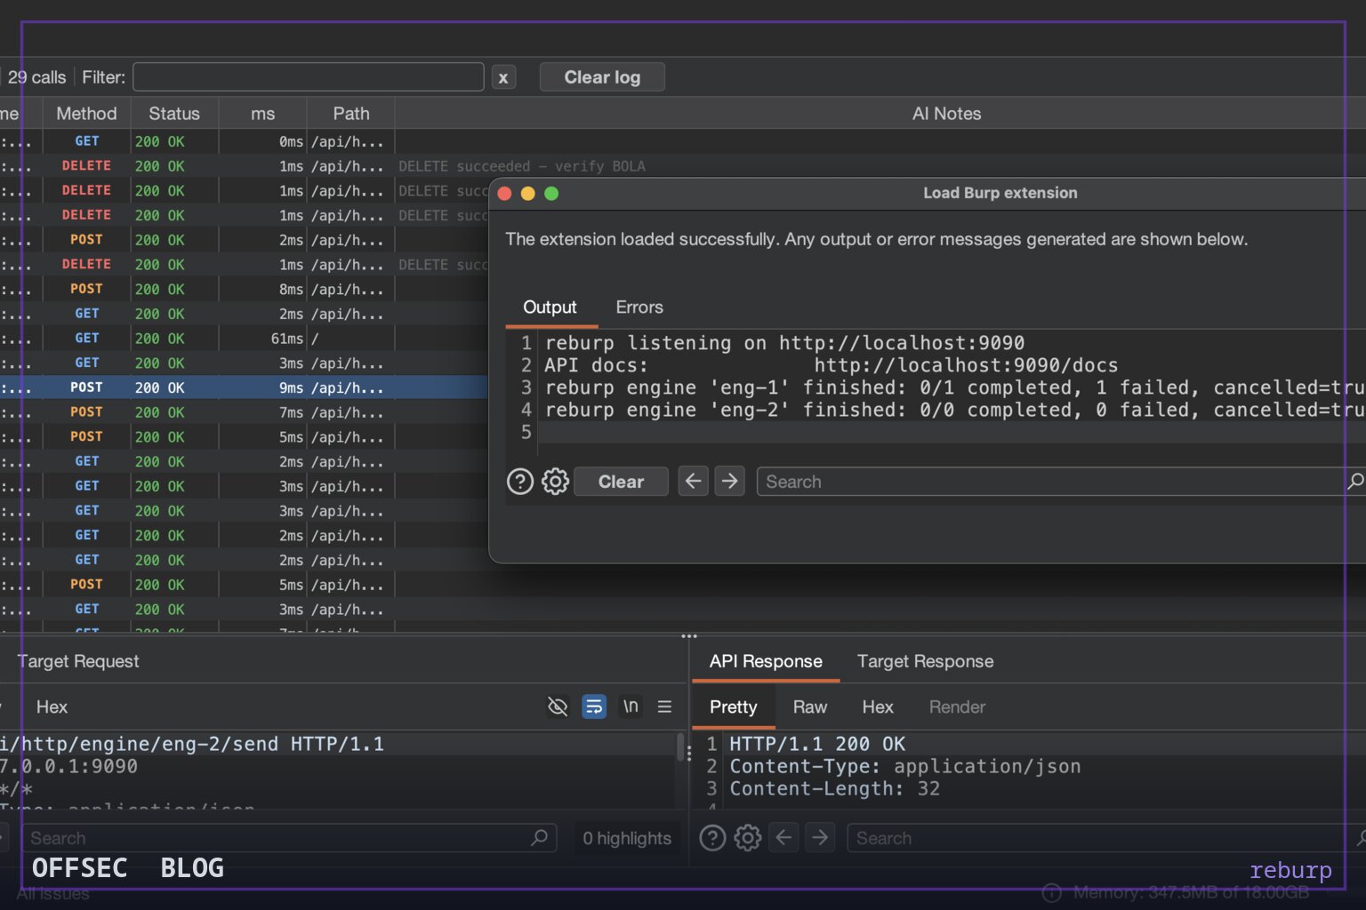Open help in Load Burp extension dialog

pos(520,482)
